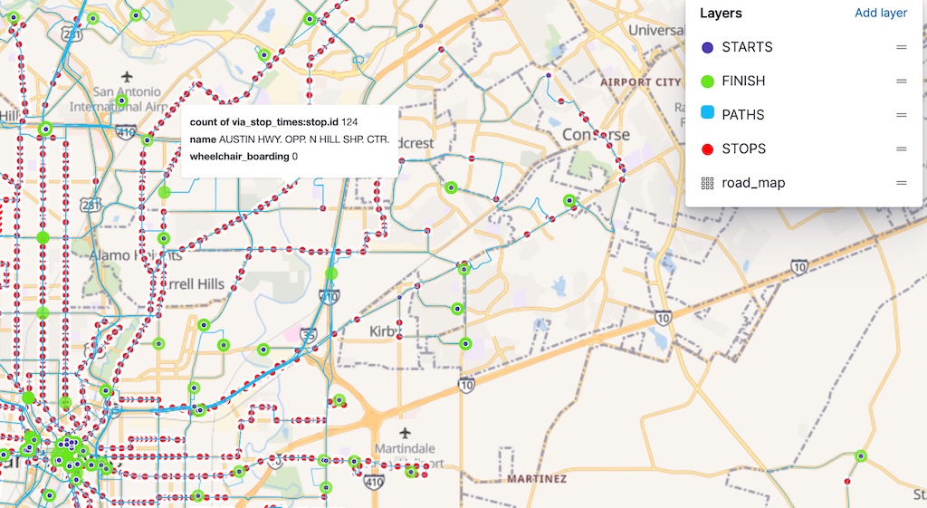The width and height of the screenshot is (927, 508).
Task: Grab the STARTS layer reorder handle
Action: coord(901,47)
